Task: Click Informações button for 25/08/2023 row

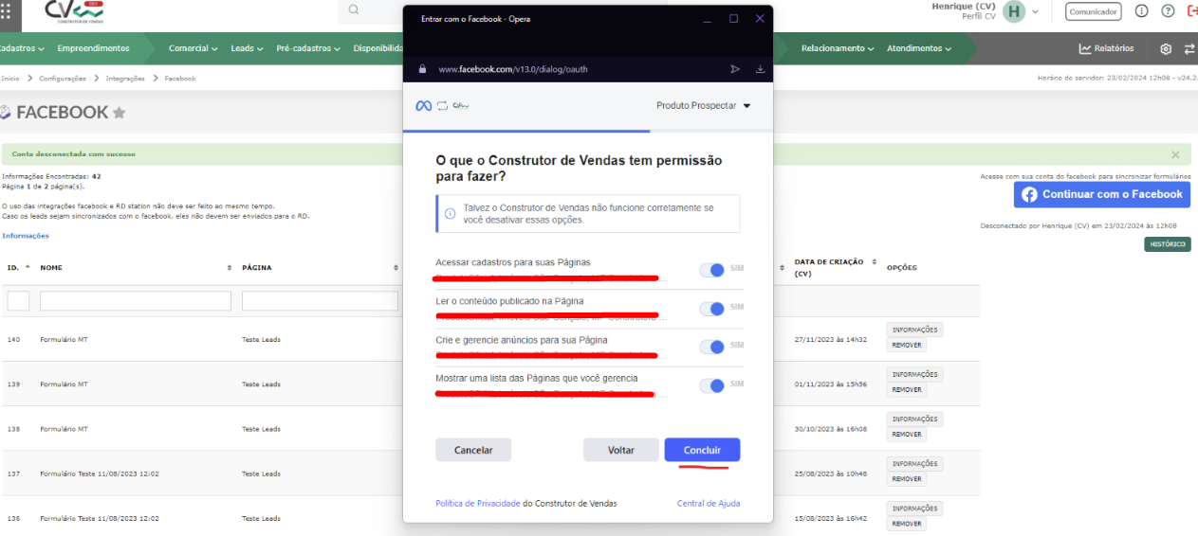Action: 914,463
